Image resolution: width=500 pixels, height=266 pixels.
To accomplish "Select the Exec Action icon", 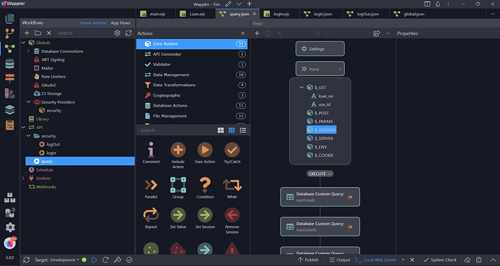I will [x=205, y=150].
